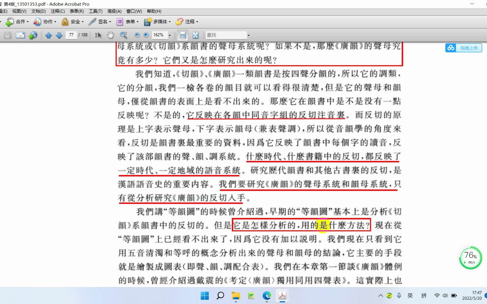This screenshot has height=304, width=487.
Task: Zoom out with the minus button
Action: (x=137, y=35)
